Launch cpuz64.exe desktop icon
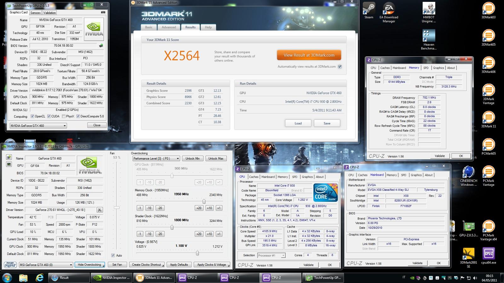The height and width of the screenshot is (283, 504). (489, 256)
